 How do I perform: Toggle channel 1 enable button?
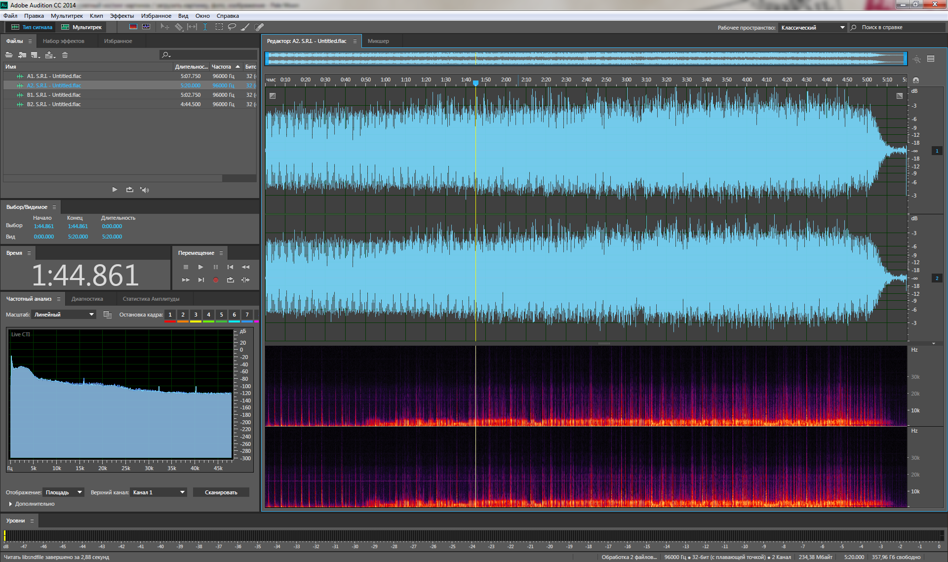pyautogui.click(x=937, y=151)
